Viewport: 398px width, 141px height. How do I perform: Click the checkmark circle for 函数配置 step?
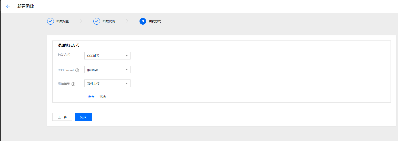click(x=51, y=21)
